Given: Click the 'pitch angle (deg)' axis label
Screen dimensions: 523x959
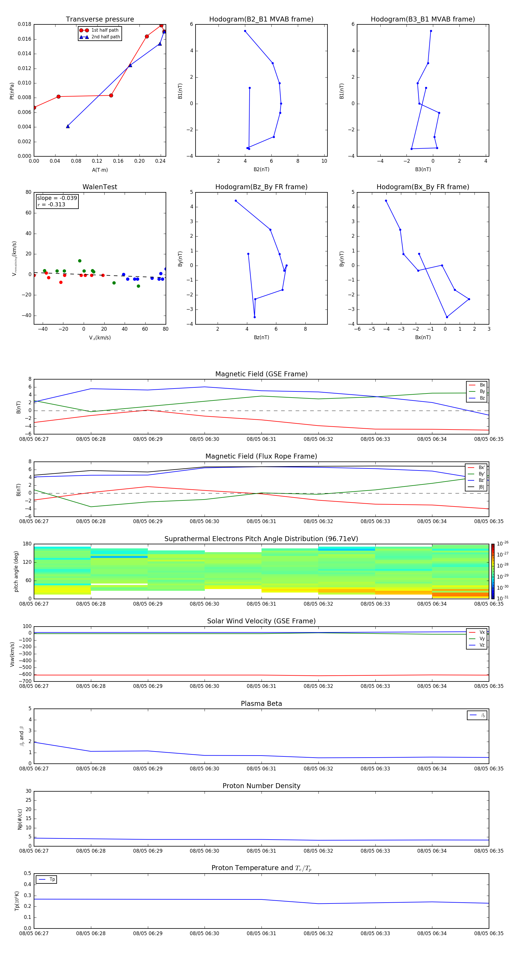Looking at the screenshot, I should tap(16, 571).
